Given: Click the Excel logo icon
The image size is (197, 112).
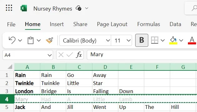Looking at the screenshot, I should tap(24, 8).
